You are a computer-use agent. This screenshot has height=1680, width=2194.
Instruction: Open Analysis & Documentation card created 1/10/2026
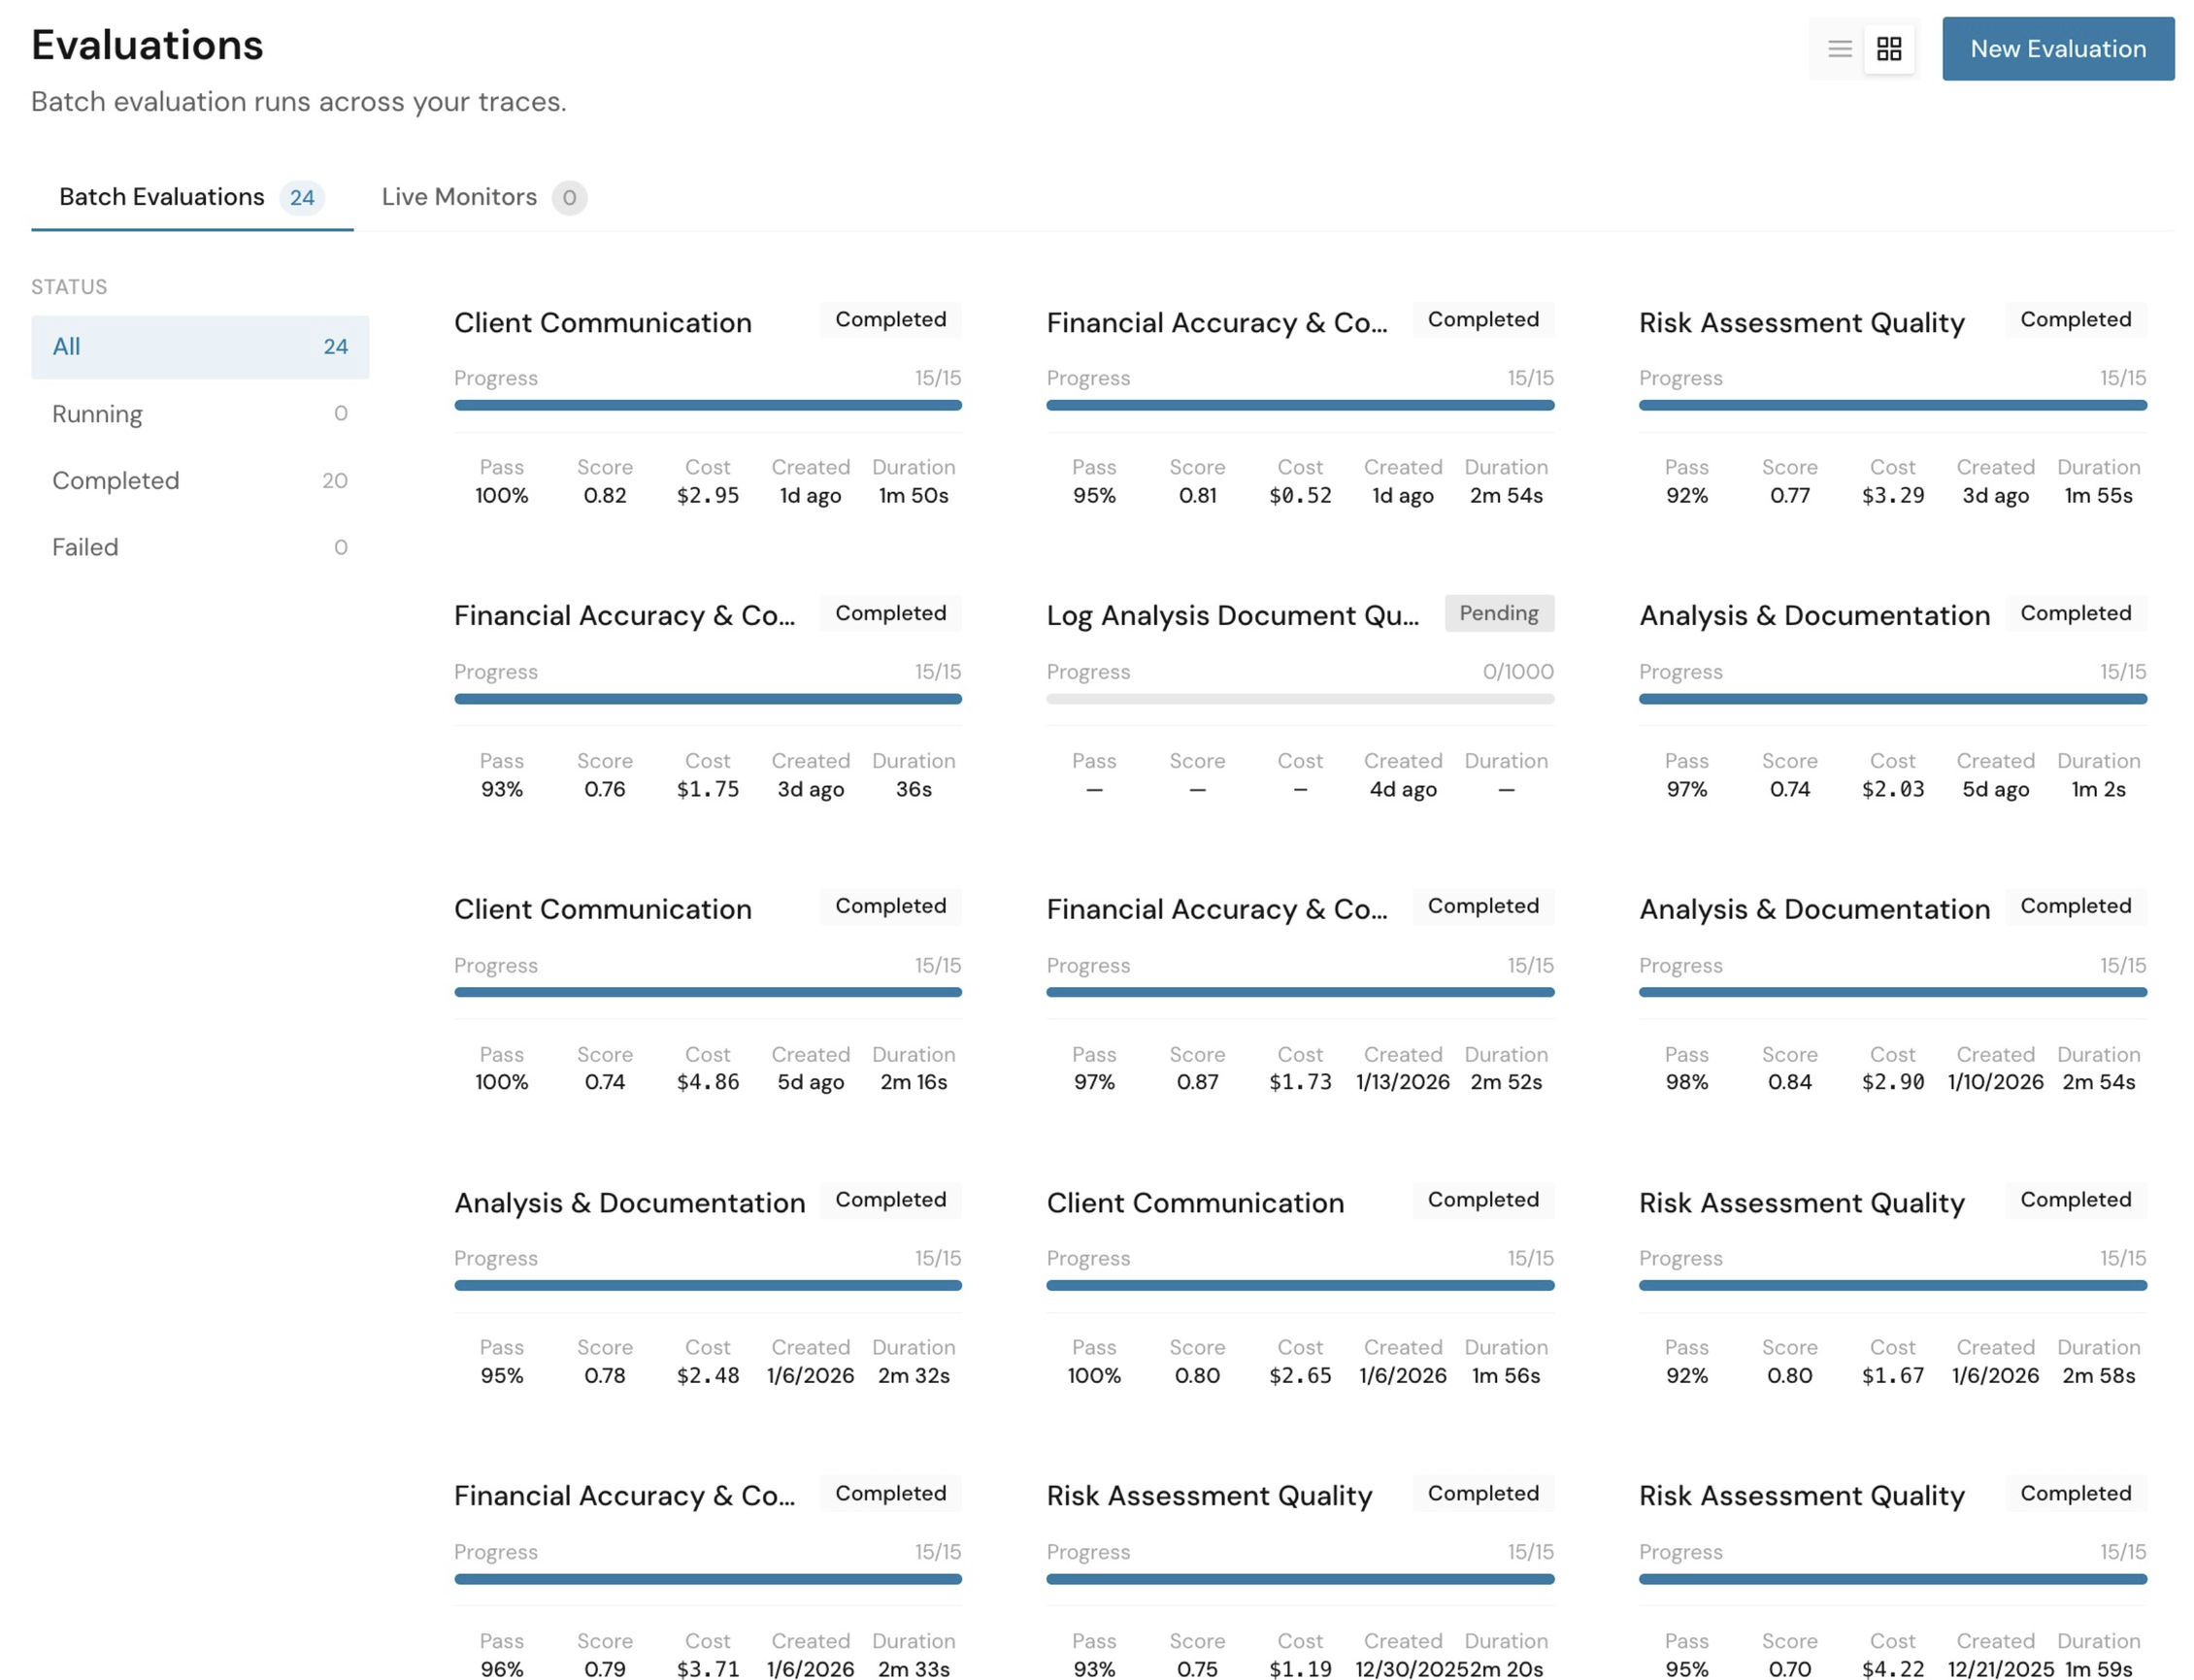[x=1813, y=910]
